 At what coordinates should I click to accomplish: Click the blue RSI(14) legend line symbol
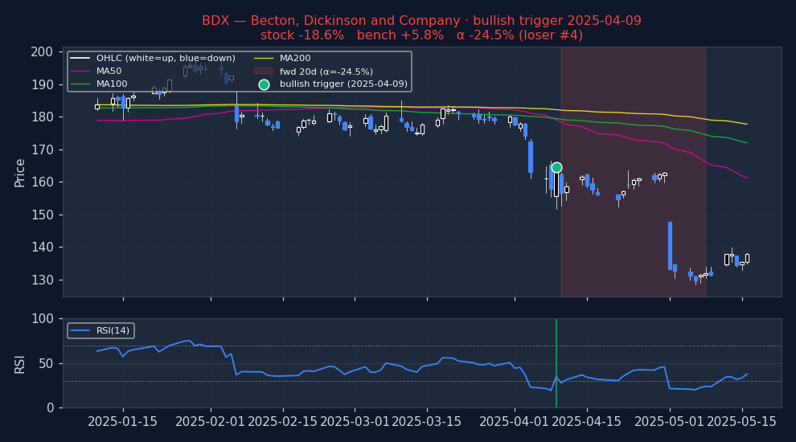pyautogui.click(x=80, y=331)
